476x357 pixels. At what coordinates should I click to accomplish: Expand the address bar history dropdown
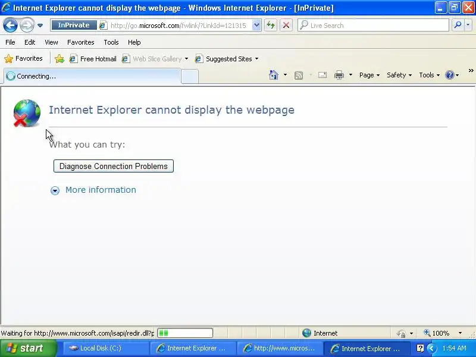[256, 25]
